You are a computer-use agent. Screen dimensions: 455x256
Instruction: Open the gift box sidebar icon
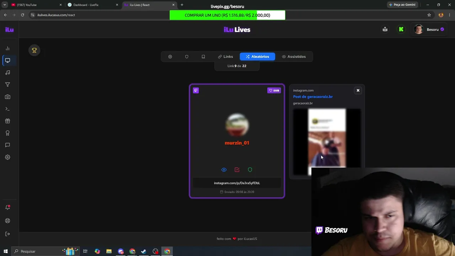[7, 121]
